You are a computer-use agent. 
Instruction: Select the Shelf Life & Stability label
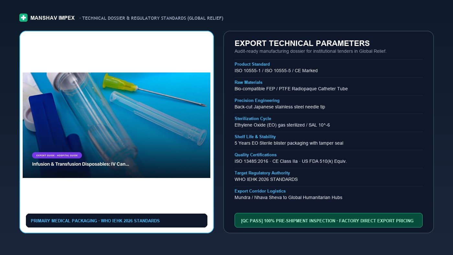pyautogui.click(x=255, y=137)
